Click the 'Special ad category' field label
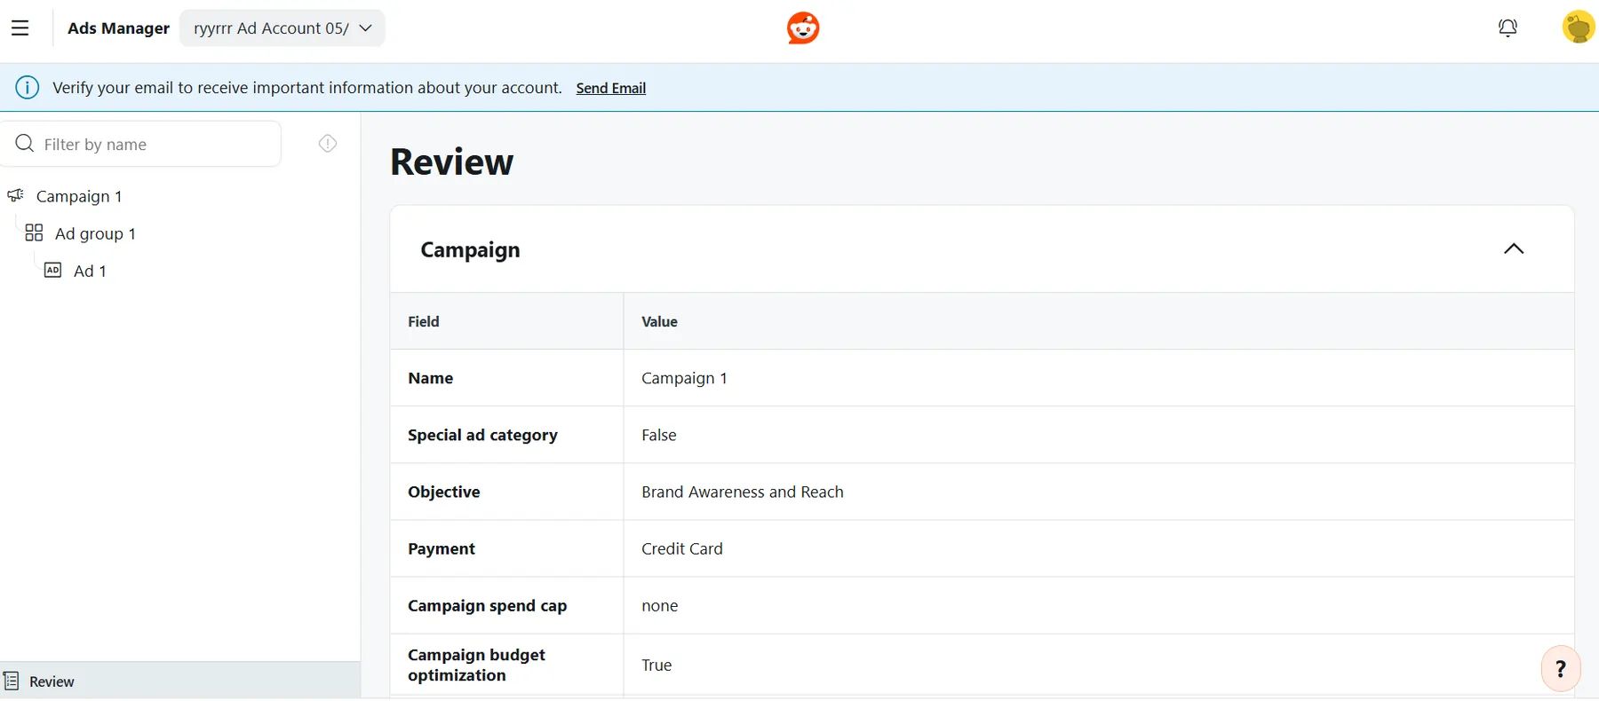This screenshot has height=701, width=1599. point(482,435)
